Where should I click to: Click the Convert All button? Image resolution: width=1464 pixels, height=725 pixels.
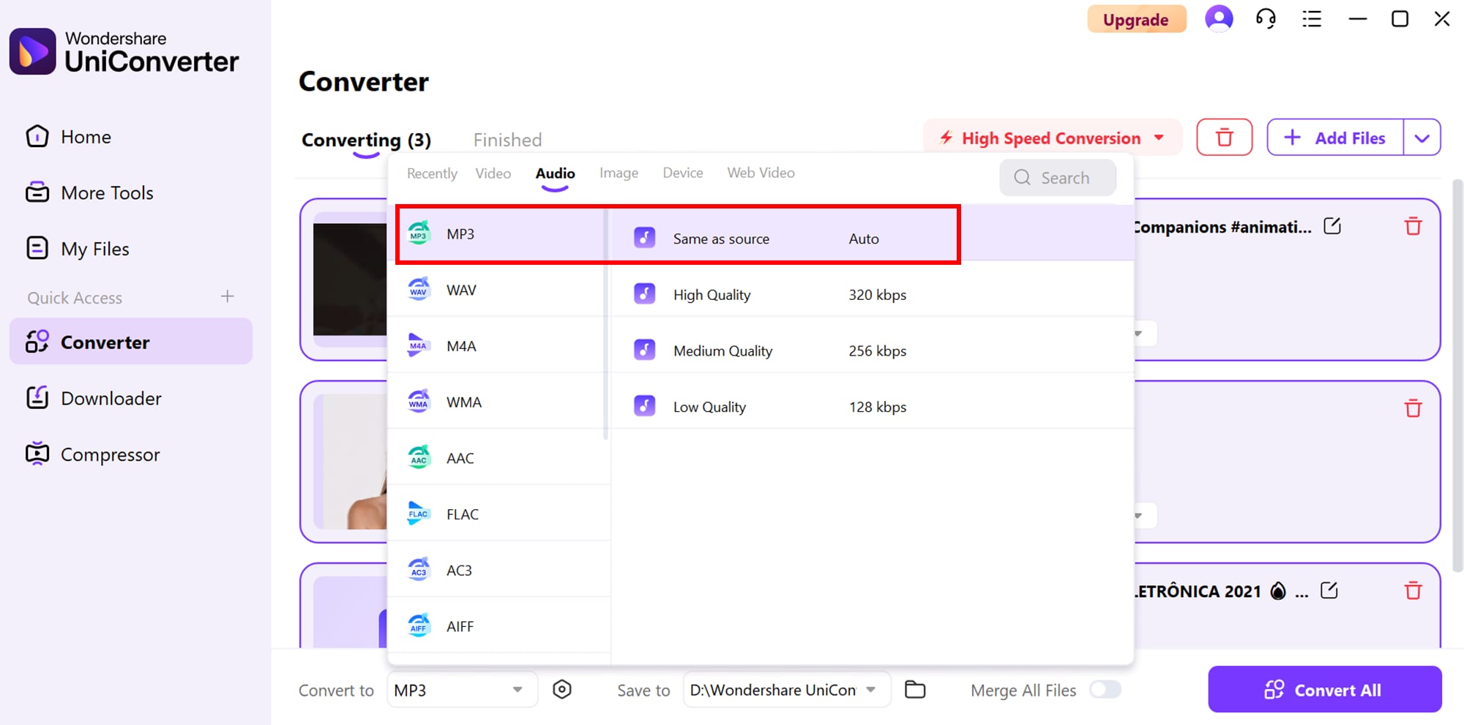tap(1324, 689)
